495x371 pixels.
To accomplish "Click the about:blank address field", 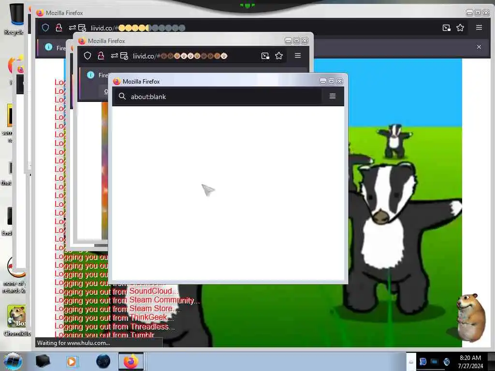I will (x=218, y=97).
